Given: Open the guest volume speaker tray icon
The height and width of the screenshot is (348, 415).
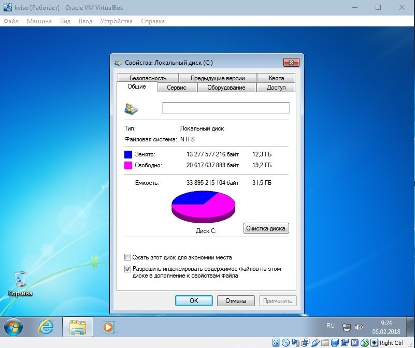Looking at the screenshot, I should 359,327.
